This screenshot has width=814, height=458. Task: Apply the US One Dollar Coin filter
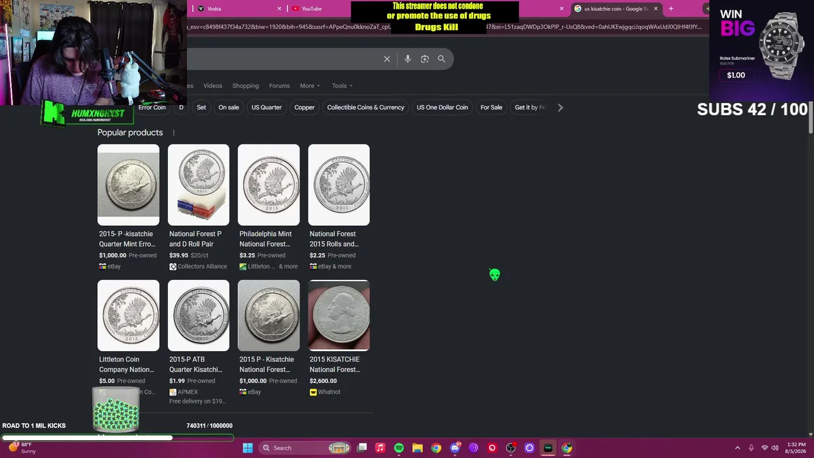443,108
